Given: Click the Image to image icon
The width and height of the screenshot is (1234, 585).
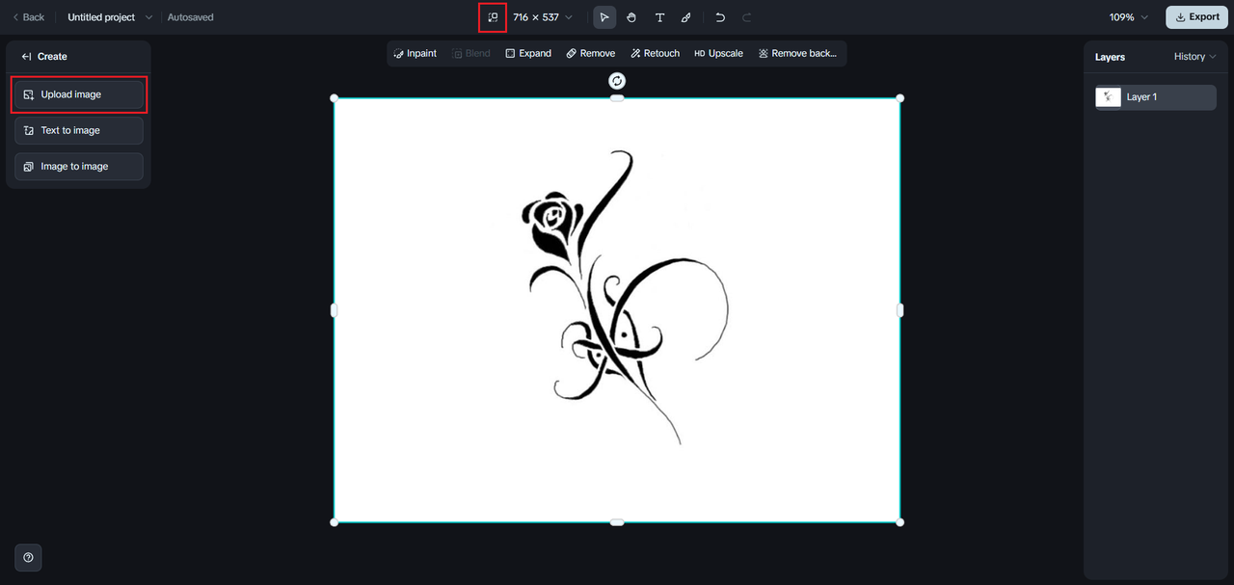Looking at the screenshot, I should (x=29, y=167).
